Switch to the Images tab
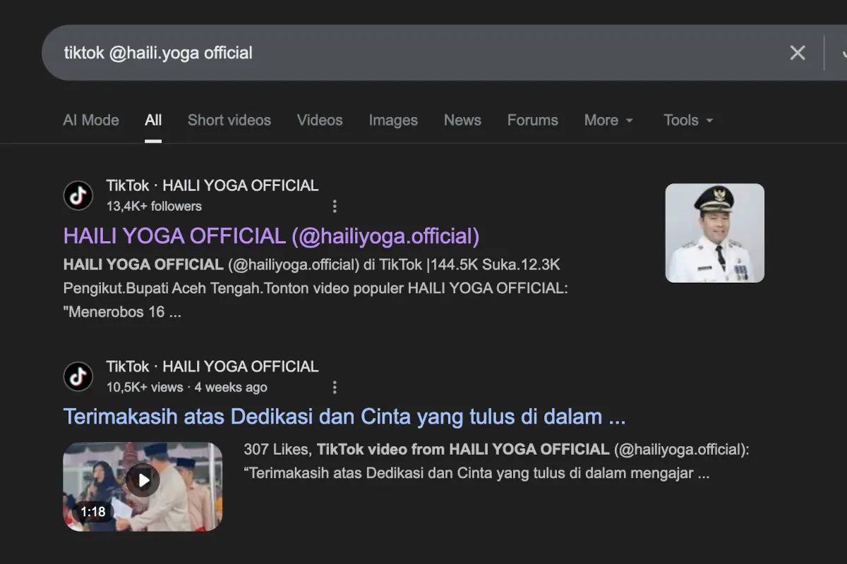The width and height of the screenshot is (847, 564). coord(393,120)
